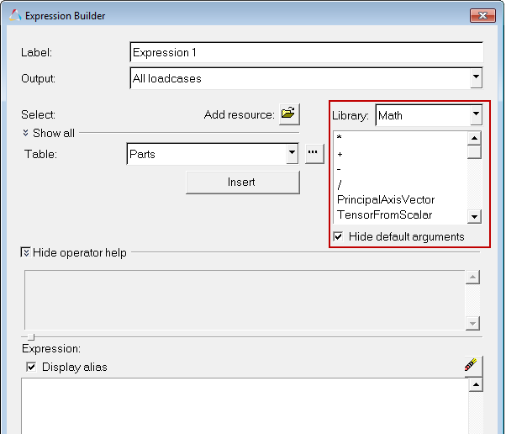Open the Add resource folder icon

[x=289, y=114]
